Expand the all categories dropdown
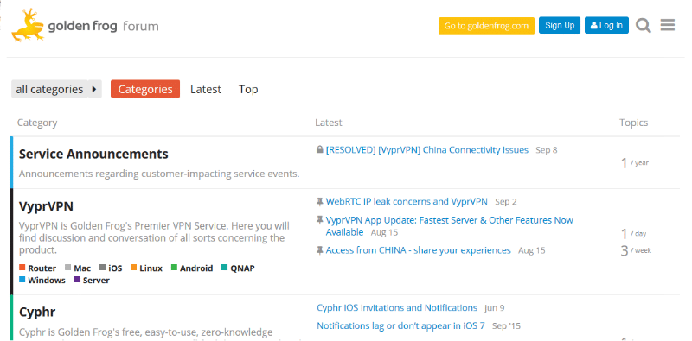The image size is (692, 341). (49, 89)
